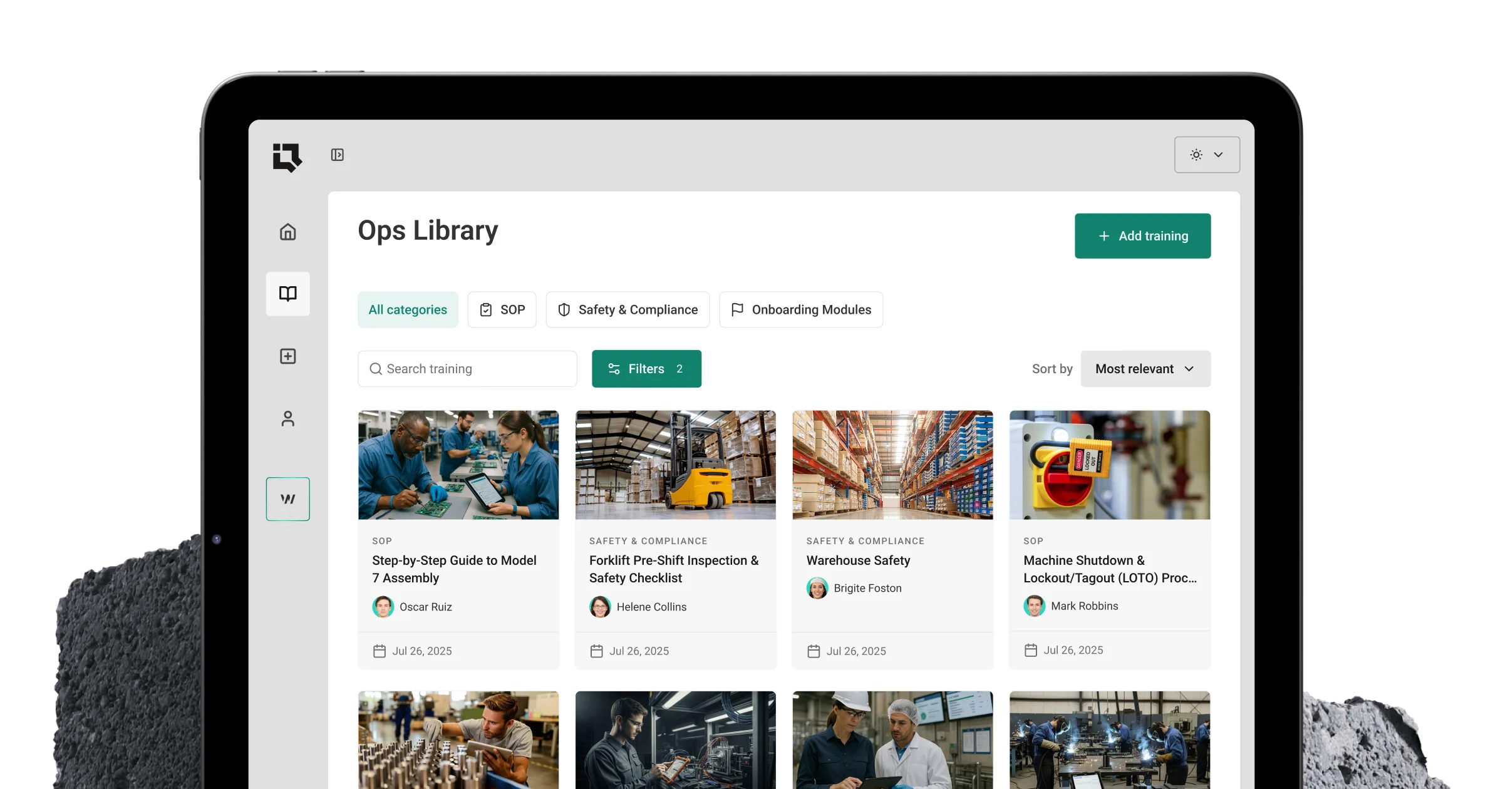Select the All categories tab
Screen dimensions: 1503x789
408,309
